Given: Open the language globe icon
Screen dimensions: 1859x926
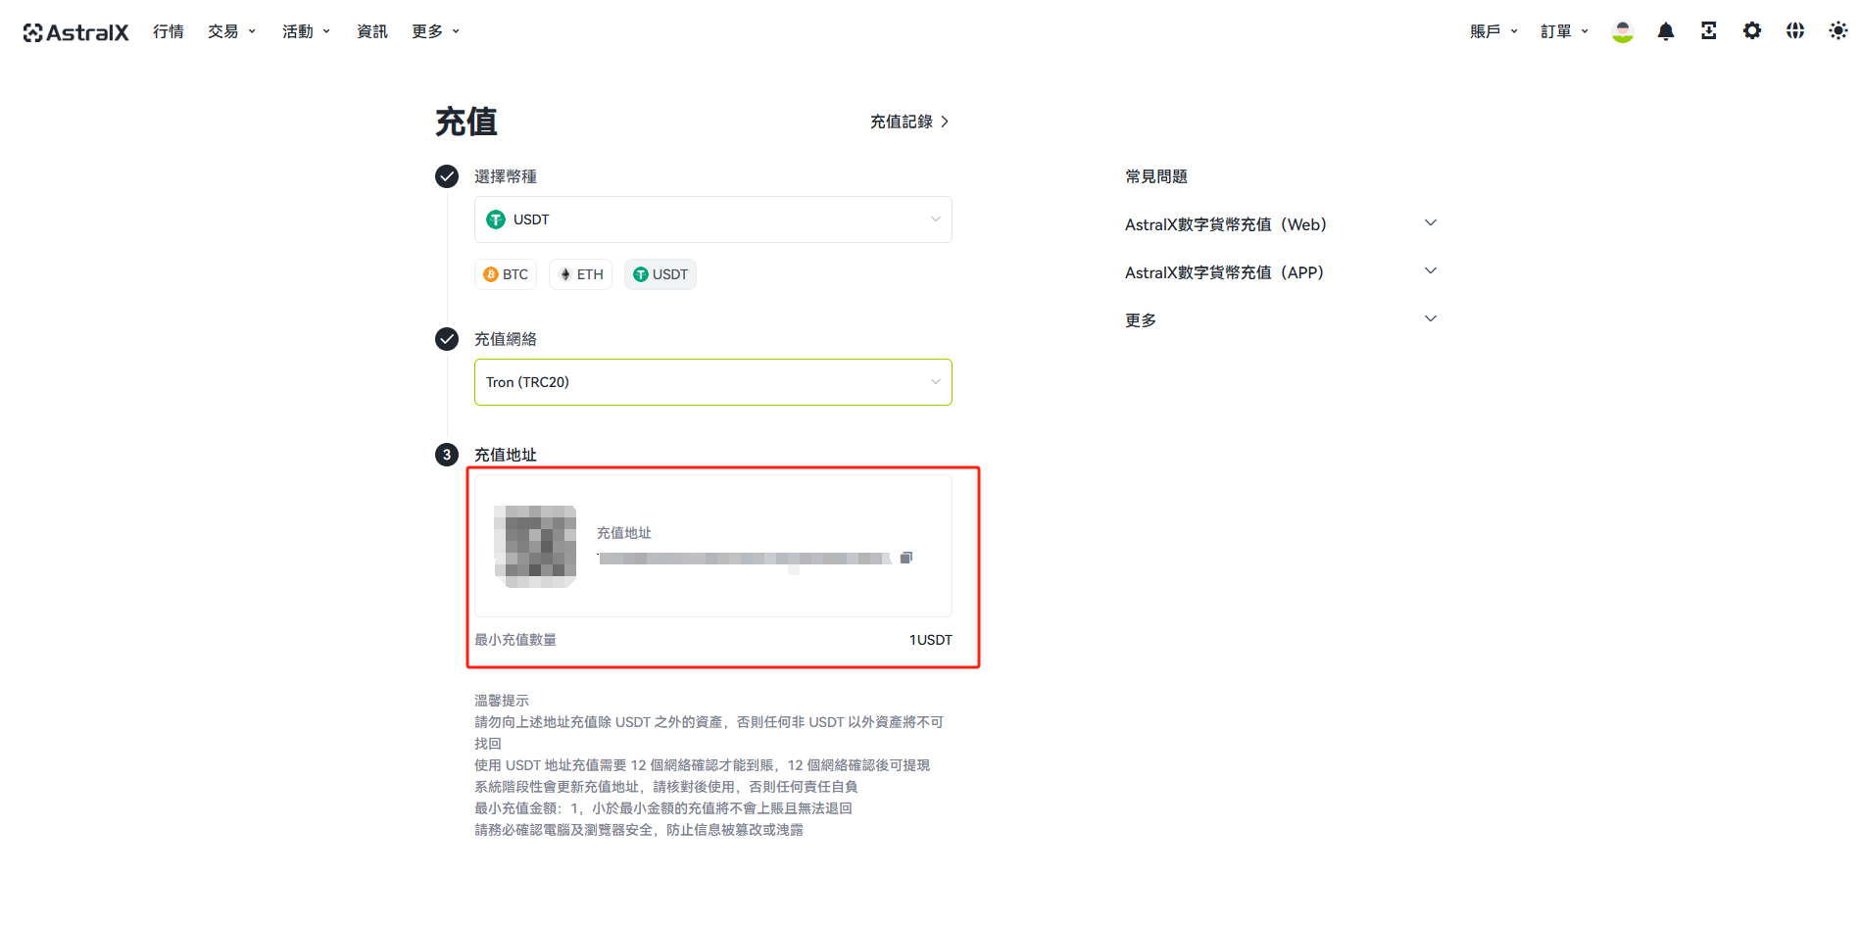Looking at the screenshot, I should point(1794,31).
